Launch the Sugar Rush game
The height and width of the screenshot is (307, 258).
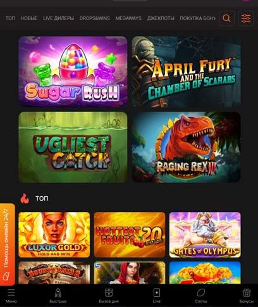click(73, 72)
